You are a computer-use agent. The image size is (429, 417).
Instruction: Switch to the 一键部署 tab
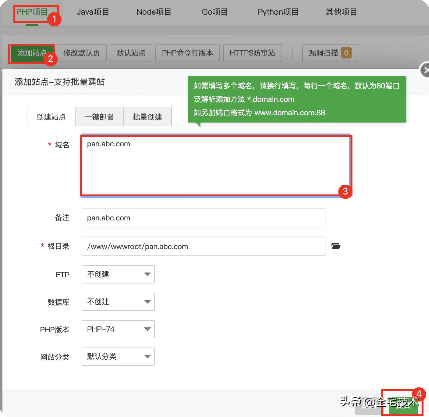pos(99,116)
